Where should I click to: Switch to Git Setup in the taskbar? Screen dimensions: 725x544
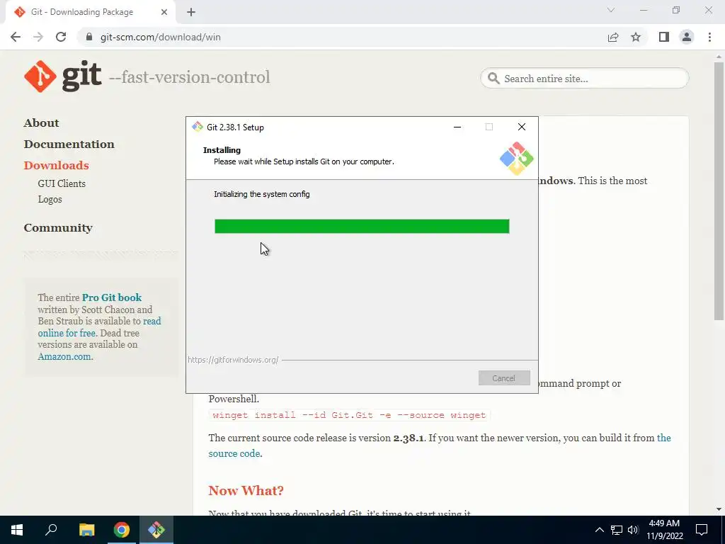[x=156, y=530]
